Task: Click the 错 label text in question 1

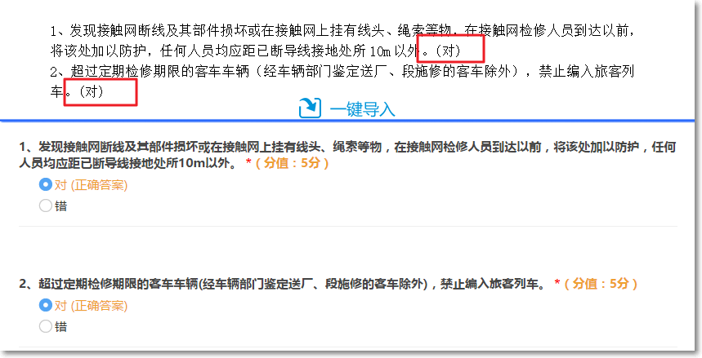Action: point(61,206)
